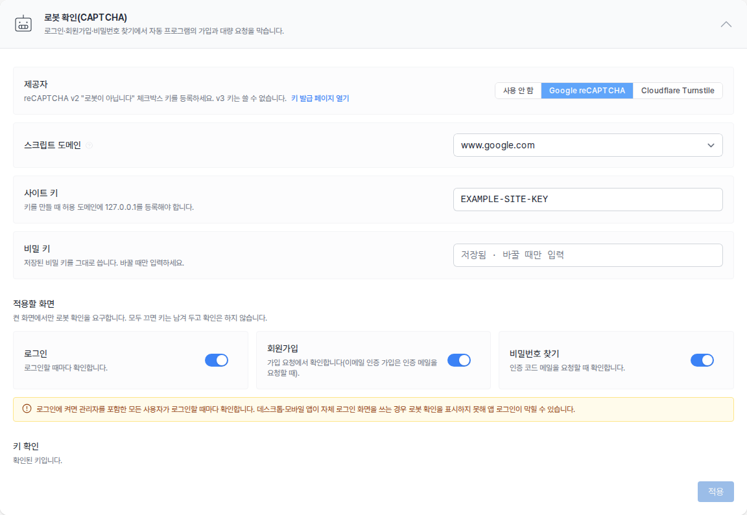Click the 키 확인 heading

(x=26, y=446)
